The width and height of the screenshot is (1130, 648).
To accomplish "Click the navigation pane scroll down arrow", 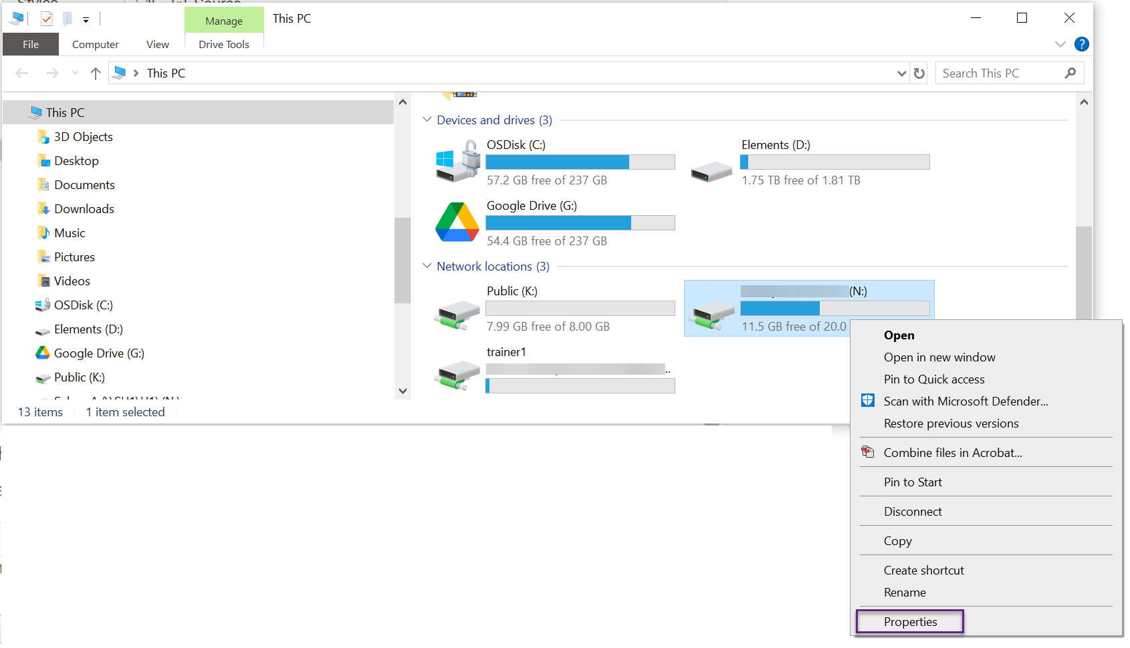I will tap(403, 391).
